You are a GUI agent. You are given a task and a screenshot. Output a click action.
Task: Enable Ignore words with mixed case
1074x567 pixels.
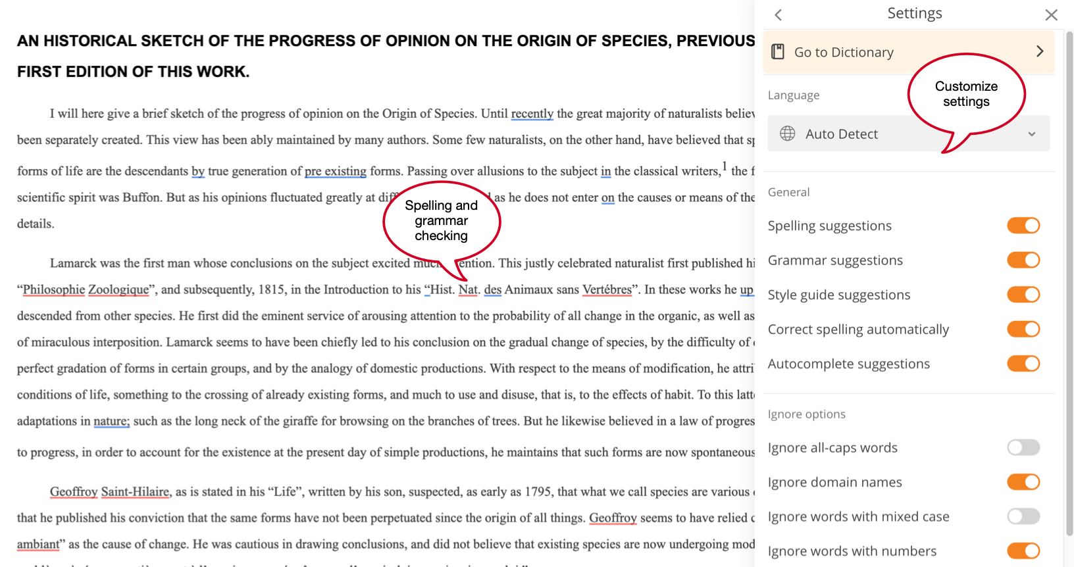tap(1023, 517)
